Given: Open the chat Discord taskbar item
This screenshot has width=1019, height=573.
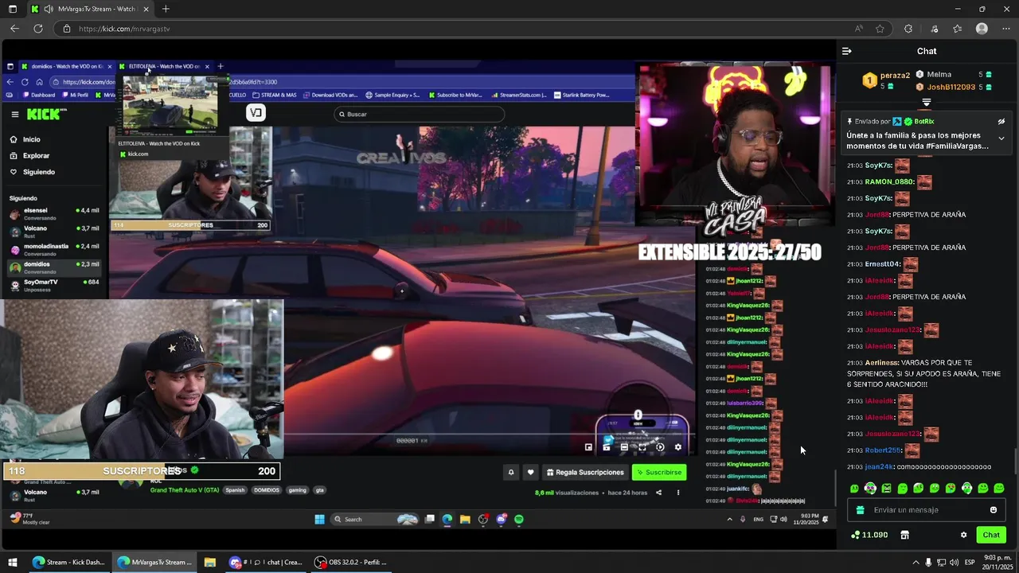Looking at the screenshot, I should tap(265, 562).
